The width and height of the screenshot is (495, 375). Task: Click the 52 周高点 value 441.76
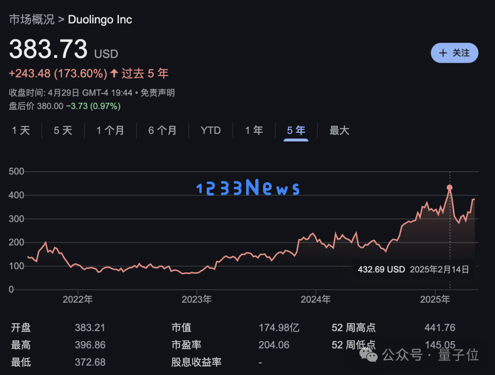(440, 328)
